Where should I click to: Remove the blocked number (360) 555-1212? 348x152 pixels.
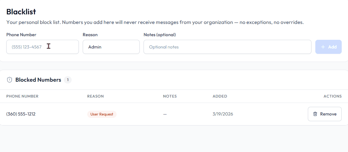[x=325, y=114]
